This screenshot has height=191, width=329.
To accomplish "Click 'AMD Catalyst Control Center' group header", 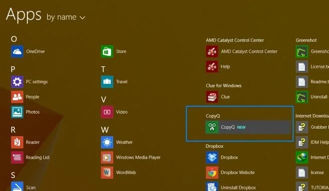I will 235,40.
